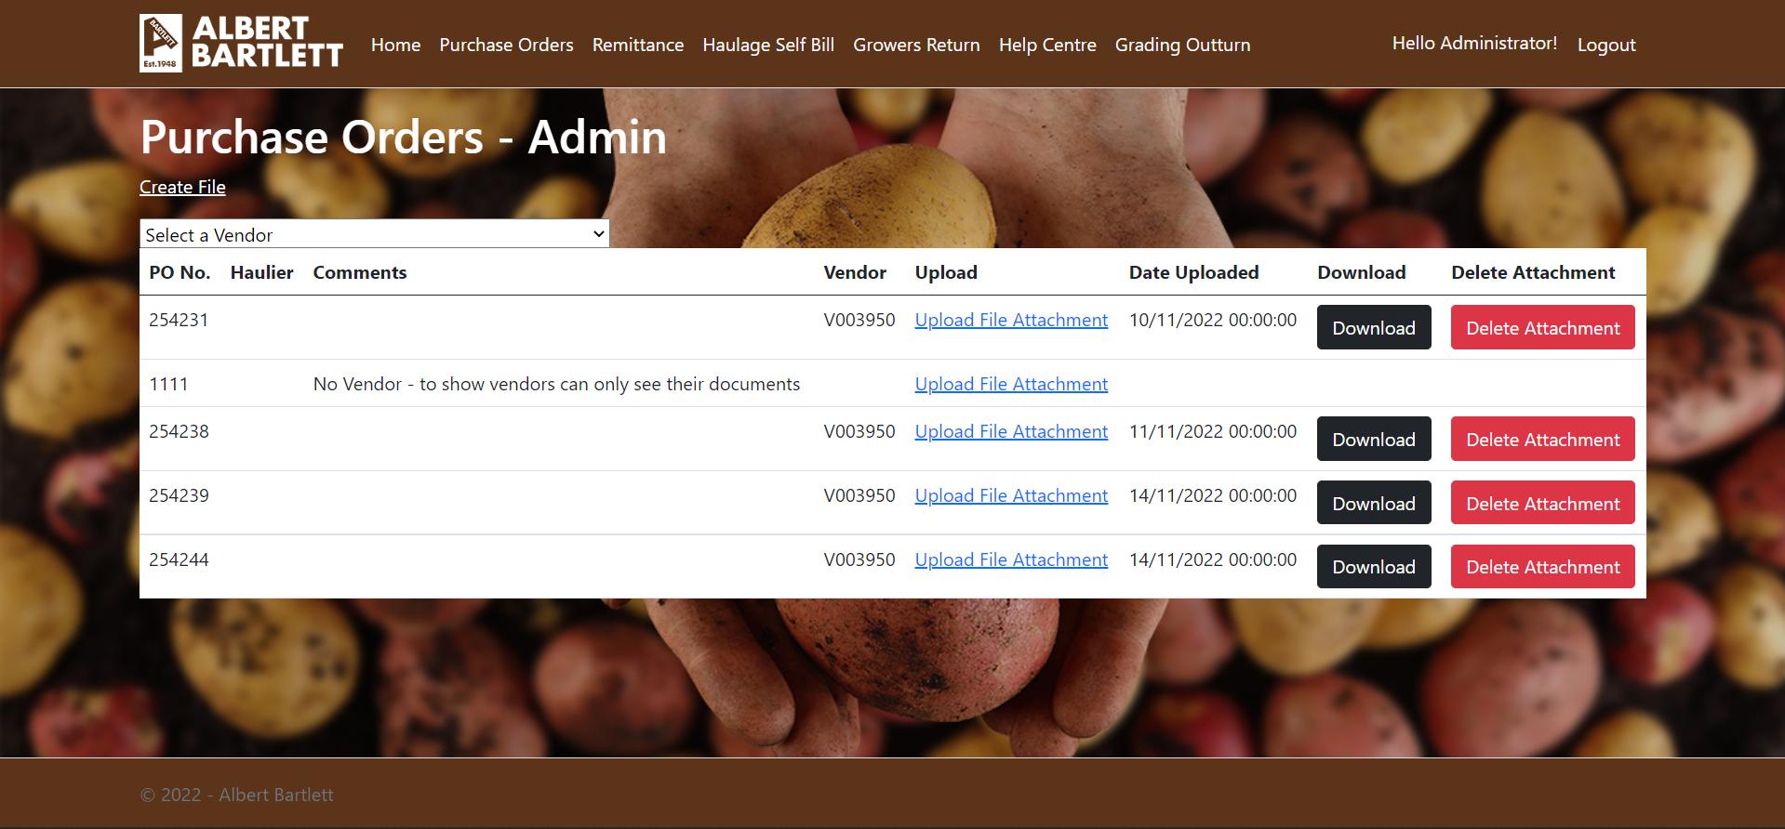1785x829 pixels.
Task: Download the attachment for PO 254238
Action: click(1374, 439)
